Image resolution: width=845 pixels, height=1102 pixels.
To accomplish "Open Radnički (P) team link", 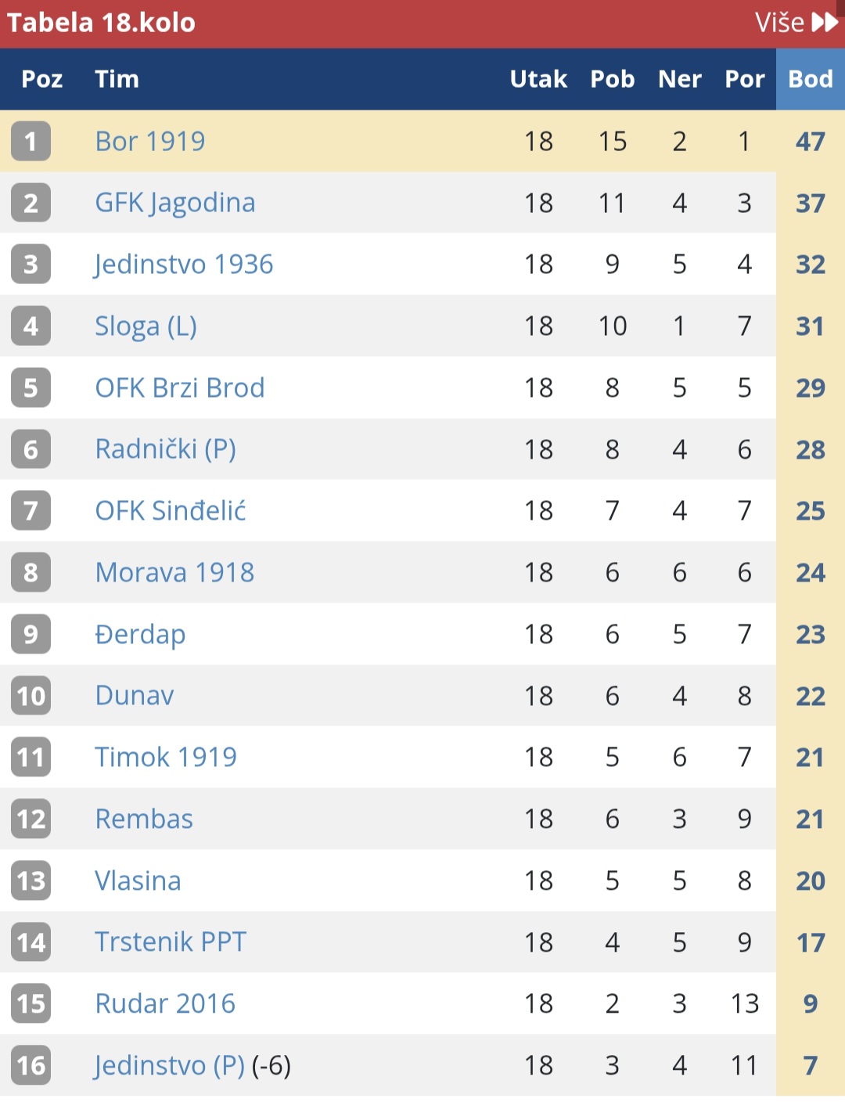I will [x=165, y=449].
